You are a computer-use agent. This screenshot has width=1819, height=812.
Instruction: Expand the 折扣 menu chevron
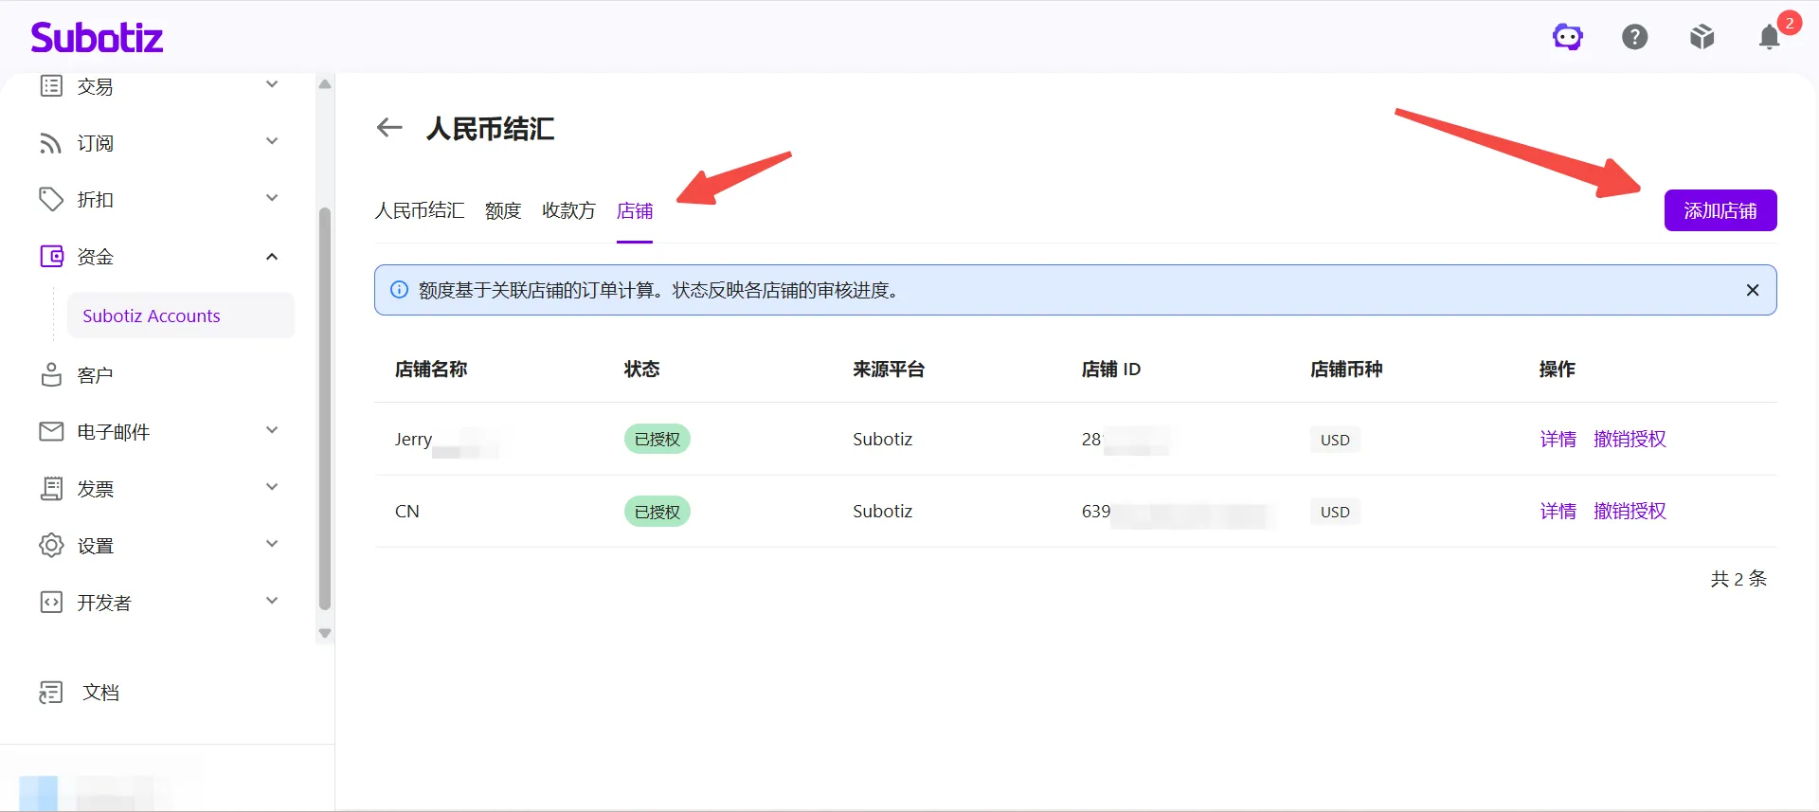pos(272,198)
